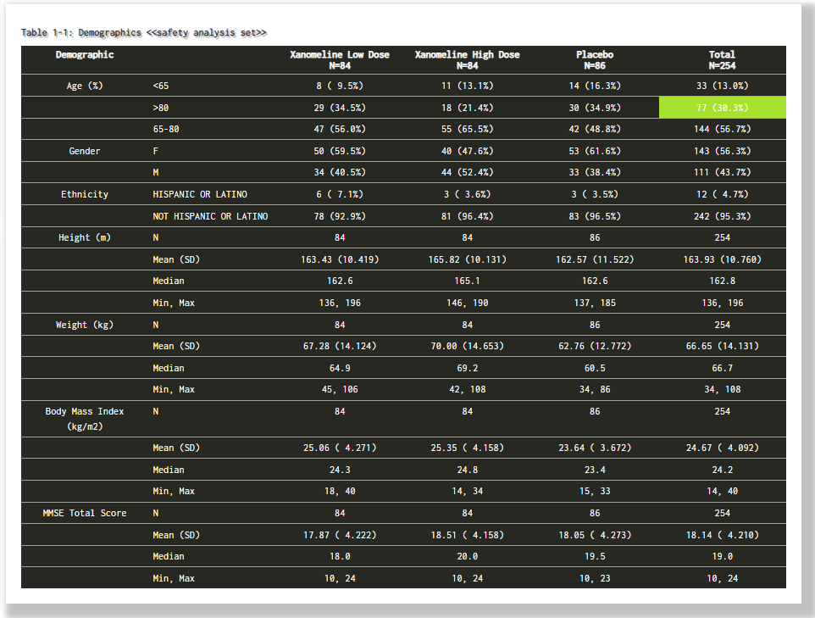Click the value '144 (56.7%)'
This screenshot has width=815, height=618.
coord(722,129)
